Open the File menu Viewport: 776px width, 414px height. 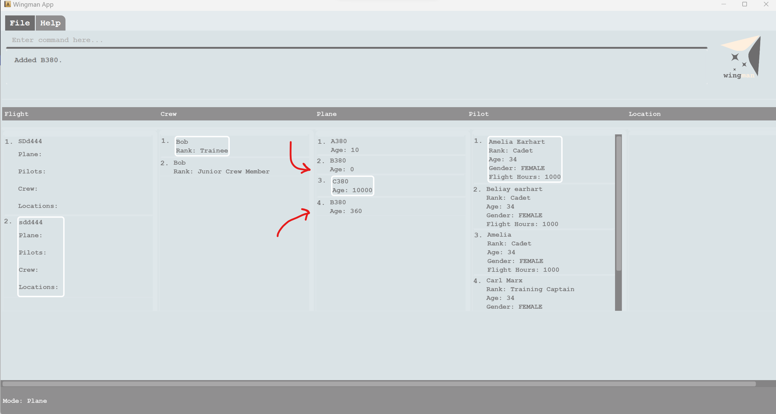(x=20, y=23)
